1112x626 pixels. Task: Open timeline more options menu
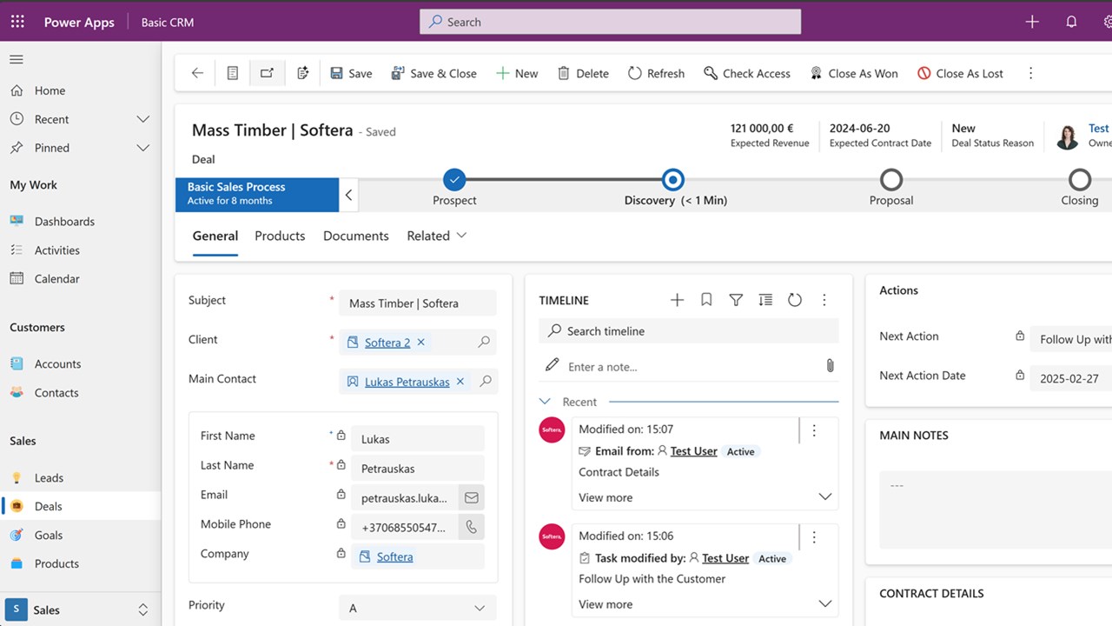pyautogui.click(x=824, y=300)
